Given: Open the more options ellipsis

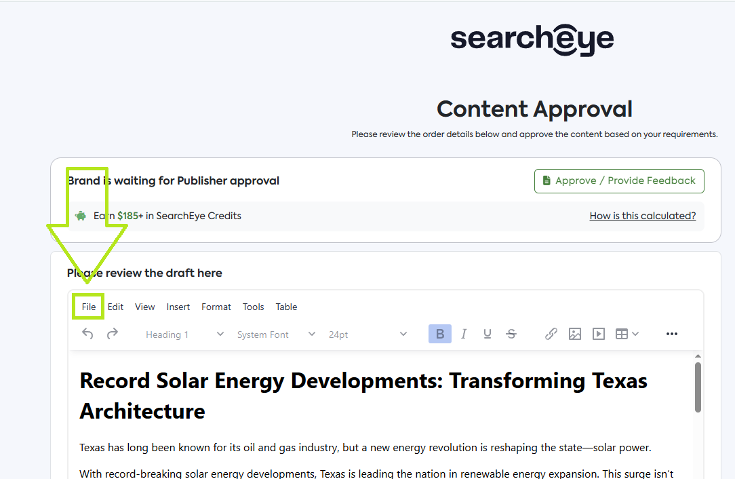Looking at the screenshot, I should coord(672,334).
